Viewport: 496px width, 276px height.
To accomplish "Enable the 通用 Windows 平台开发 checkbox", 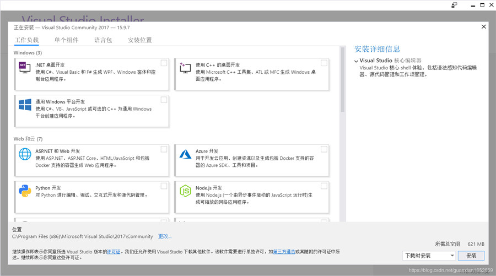I will point(164,100).
